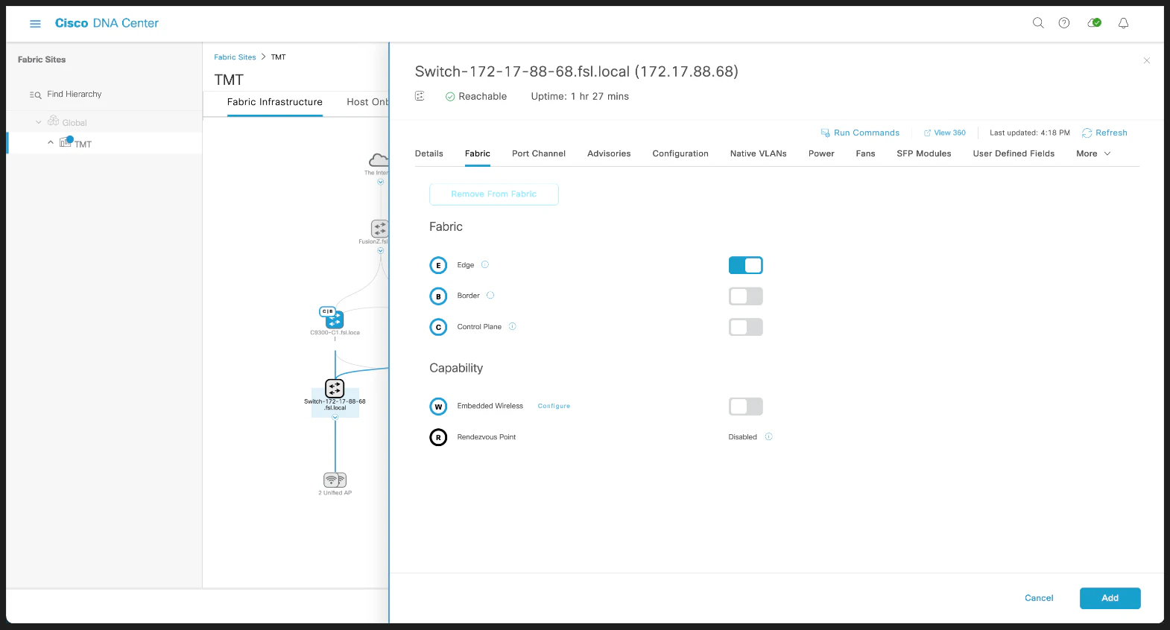This screenshot has width=1170, height=630.
Task: Enable the Border role toggle
Action: 745,296
